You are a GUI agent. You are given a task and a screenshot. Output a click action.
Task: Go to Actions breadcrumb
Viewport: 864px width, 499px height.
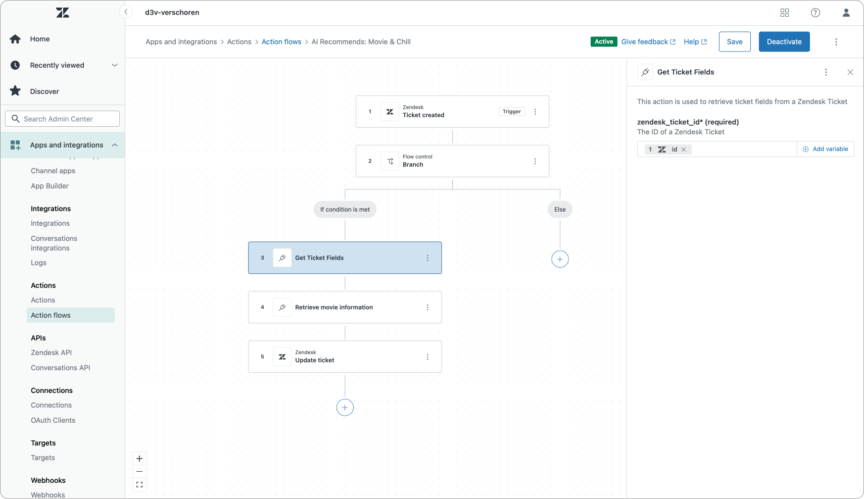[x=239, y=42]
